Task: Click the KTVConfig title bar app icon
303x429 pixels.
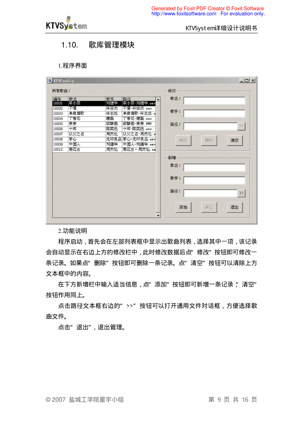Action: point(50,81)
